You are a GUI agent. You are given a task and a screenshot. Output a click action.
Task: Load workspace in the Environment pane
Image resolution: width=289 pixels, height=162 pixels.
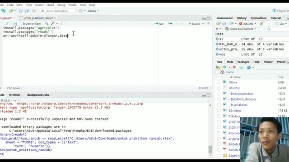pos(219,24)
